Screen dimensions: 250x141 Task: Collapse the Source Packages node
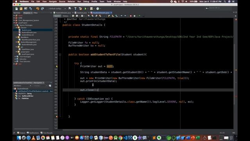click(15, 25)
